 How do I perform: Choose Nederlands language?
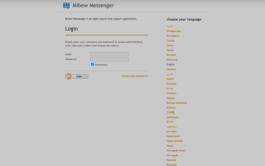[x=173, y=136]
